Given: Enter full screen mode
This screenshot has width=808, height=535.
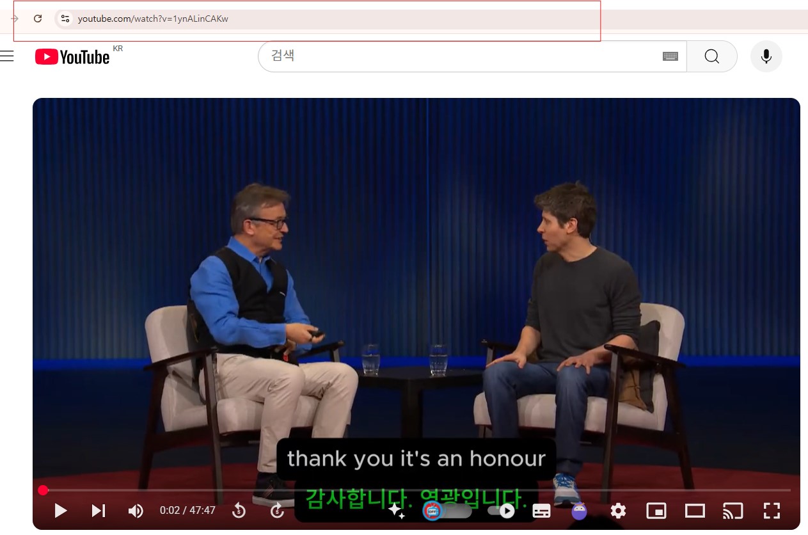Looking at the screenshot, I should [x=772, y=511].
